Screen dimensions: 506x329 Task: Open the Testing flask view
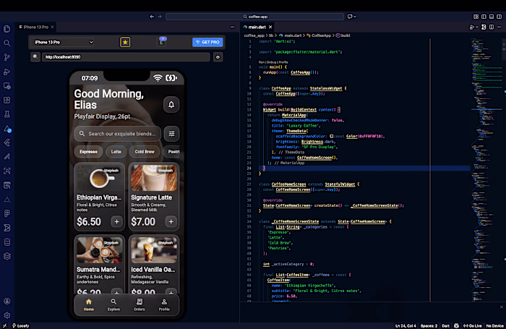click(7, 114)
